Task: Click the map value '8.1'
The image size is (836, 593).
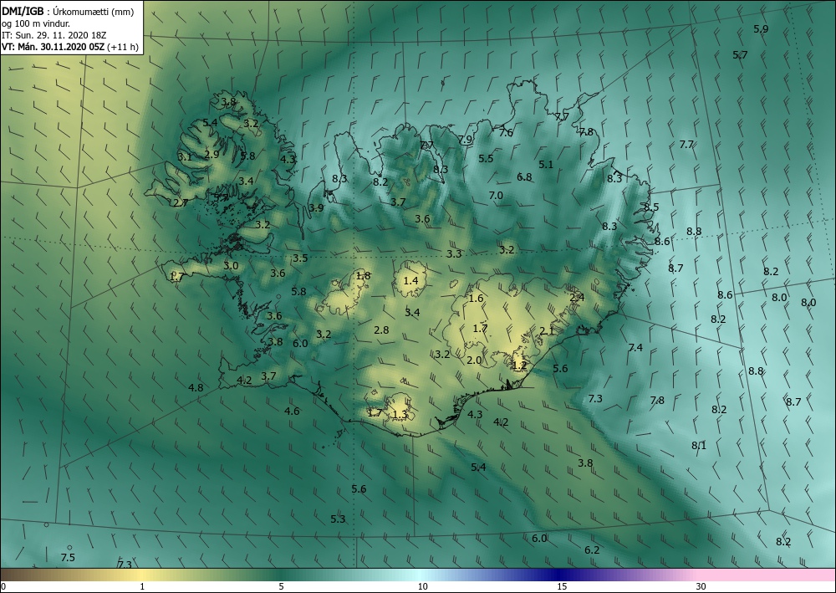Action: click(698, 446)
